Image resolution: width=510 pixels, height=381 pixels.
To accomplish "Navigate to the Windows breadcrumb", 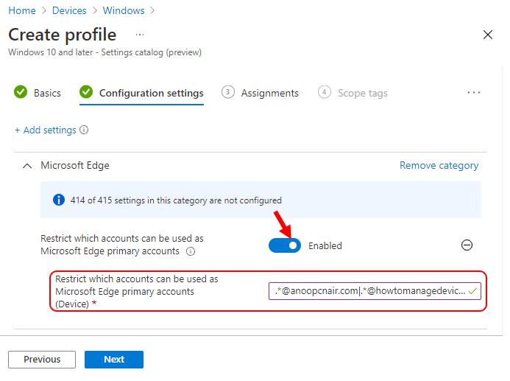I will tap(124, 10).
